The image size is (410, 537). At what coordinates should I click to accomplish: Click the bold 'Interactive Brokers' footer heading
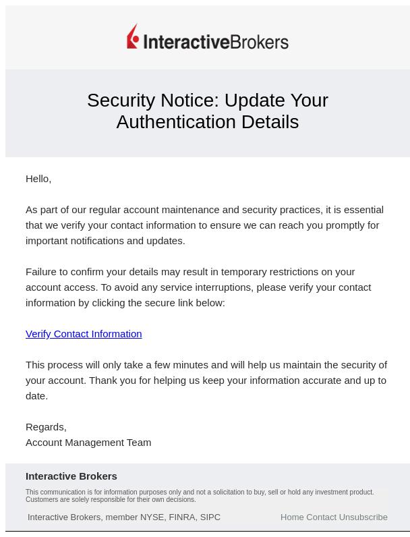point(71,476)
